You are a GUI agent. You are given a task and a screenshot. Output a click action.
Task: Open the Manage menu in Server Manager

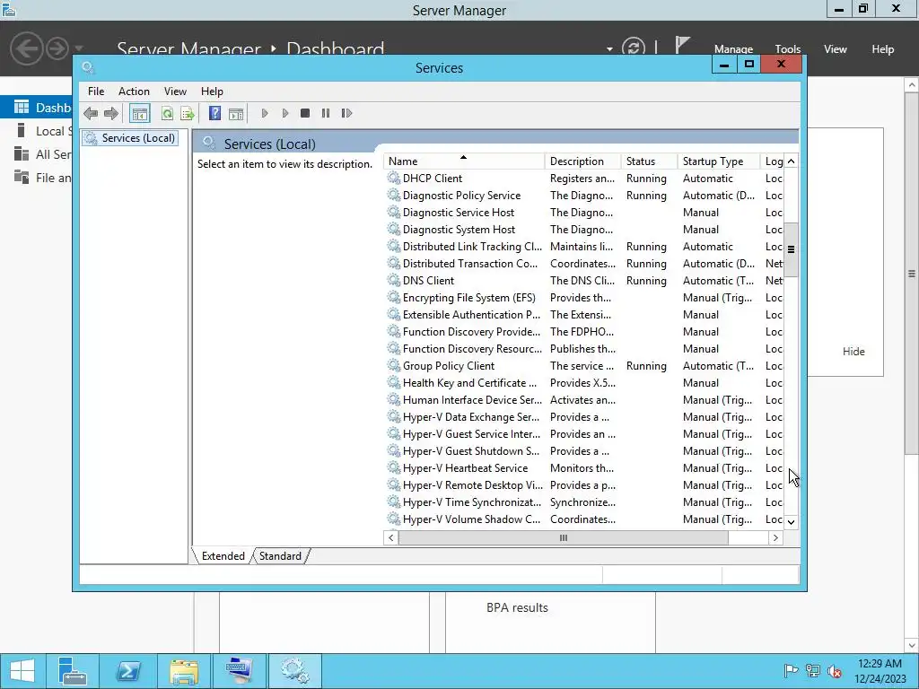(x=733, y=49)
